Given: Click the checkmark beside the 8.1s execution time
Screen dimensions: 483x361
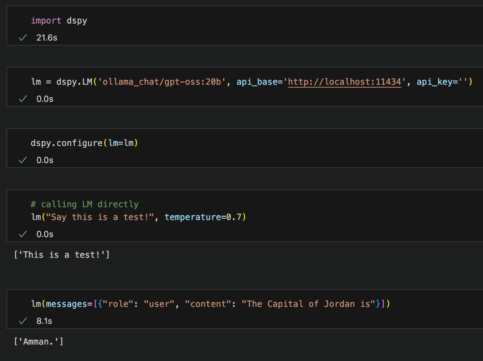Looking at the screenshot, I should click(23, 321).
